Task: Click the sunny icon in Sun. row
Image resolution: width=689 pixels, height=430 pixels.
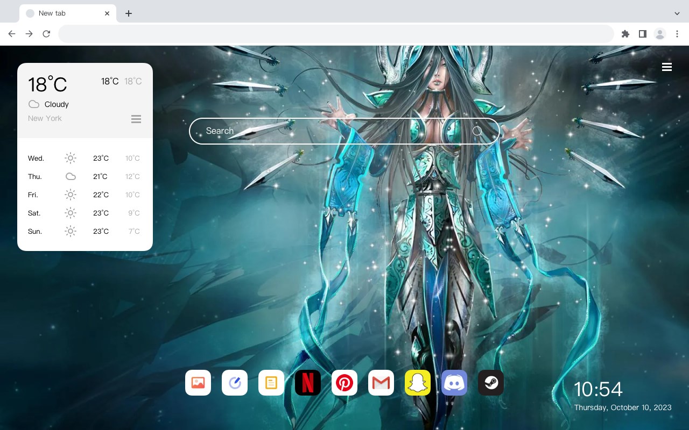Action: (x=71, y=231)
